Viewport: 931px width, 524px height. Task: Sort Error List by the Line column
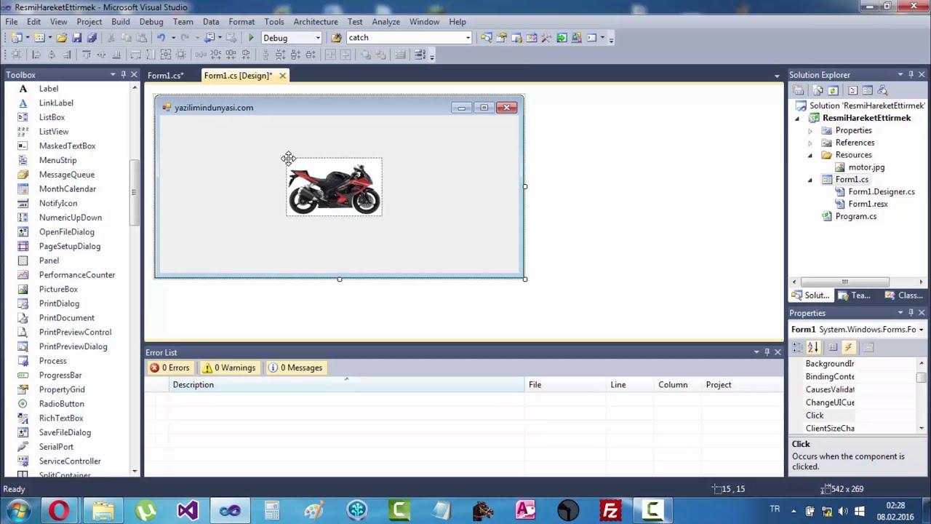coord(630,385)
